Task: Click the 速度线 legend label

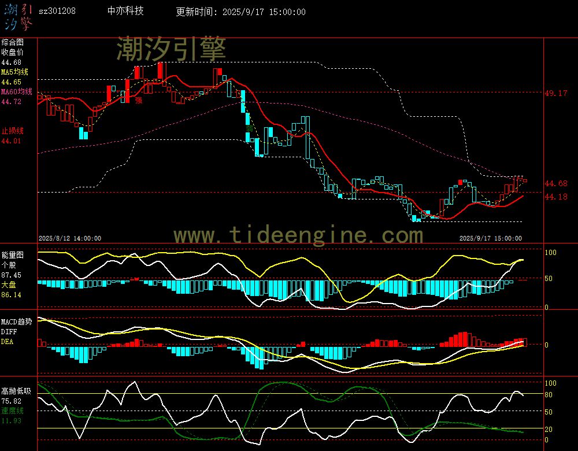Action: [13, 411]
